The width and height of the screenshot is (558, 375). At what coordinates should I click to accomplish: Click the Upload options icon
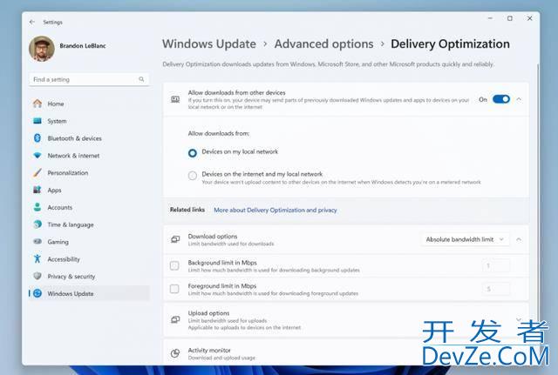pyautogui.click(x=175, y=319)
